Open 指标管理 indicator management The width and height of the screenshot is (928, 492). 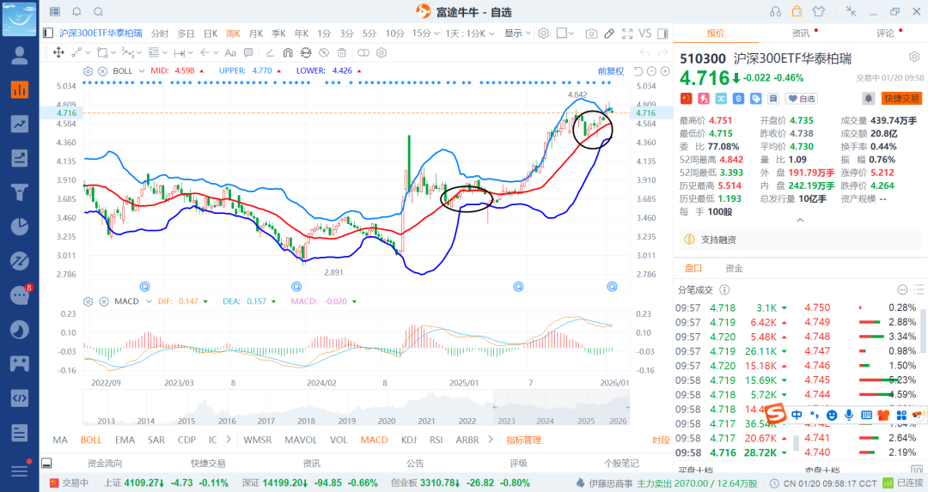point(524,440)
